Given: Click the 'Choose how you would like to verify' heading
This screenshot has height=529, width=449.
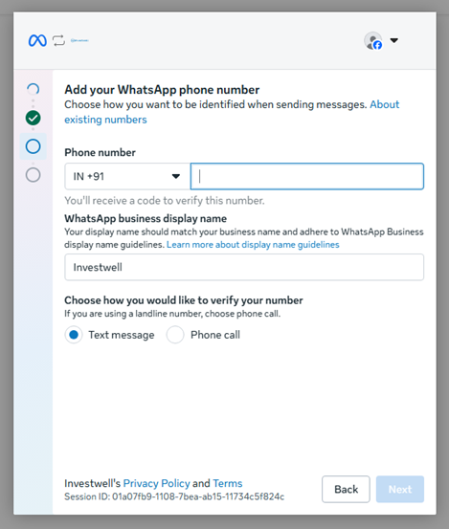Looking at the screenshot, I should (x=184, y=300).
